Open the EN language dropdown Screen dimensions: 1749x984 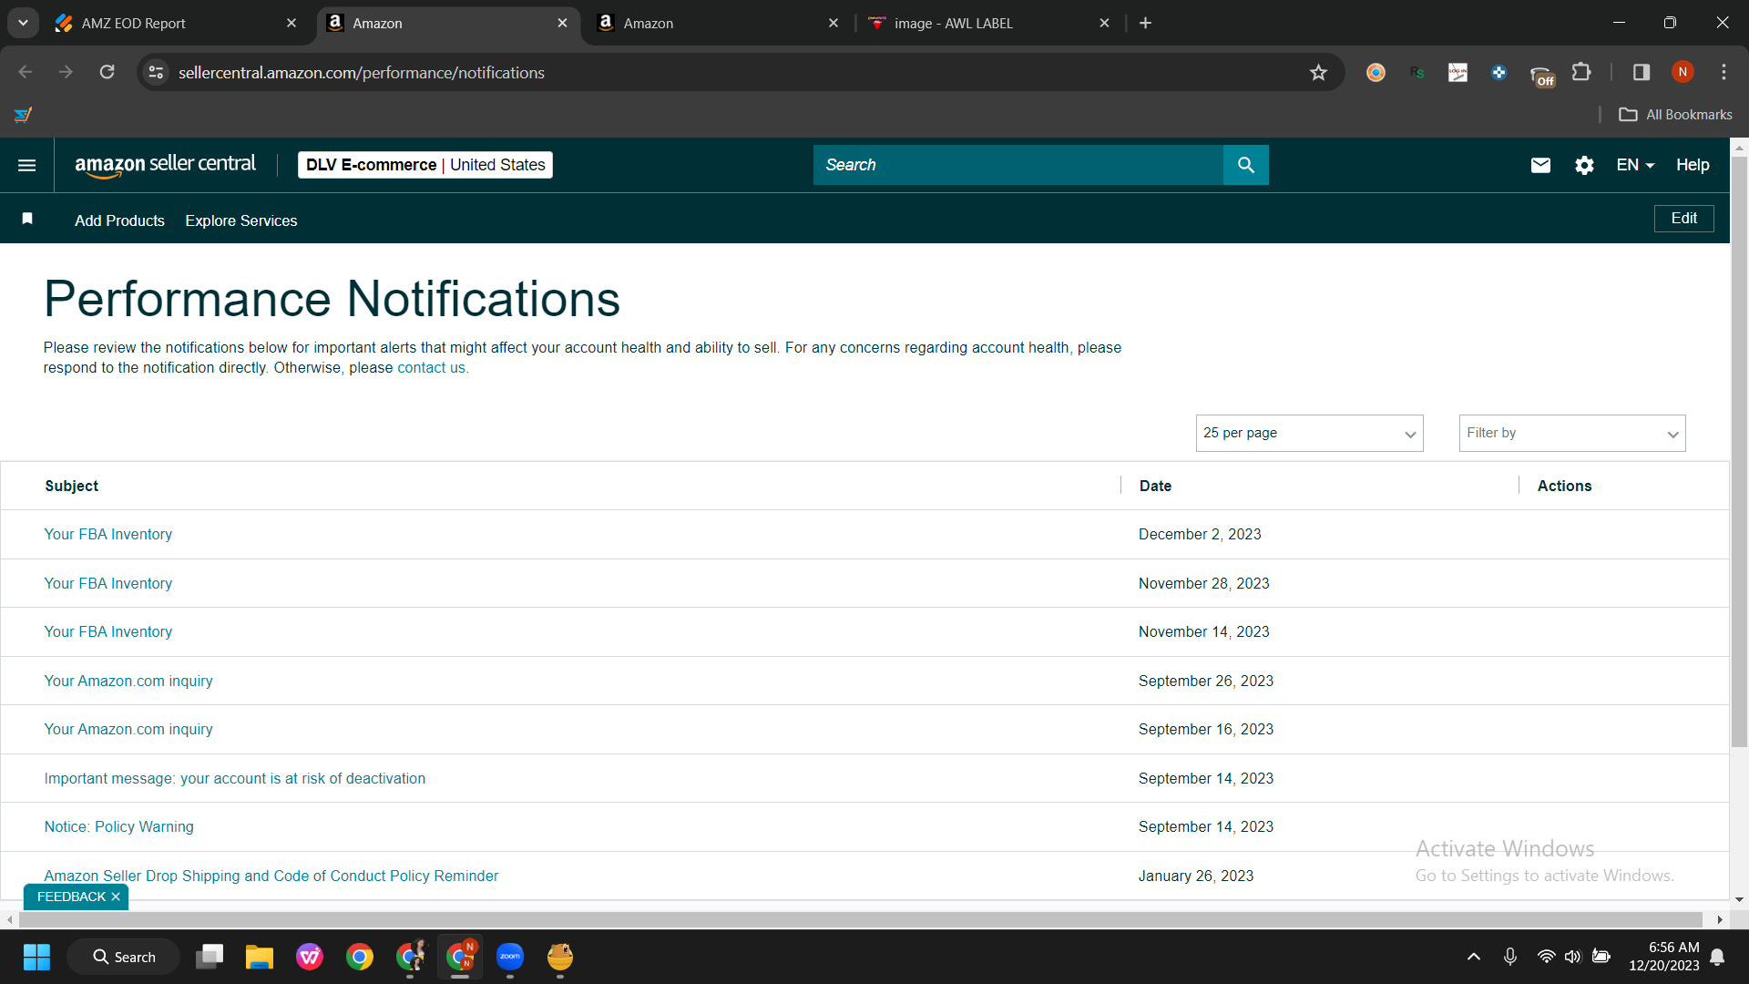coord(1635,165)
